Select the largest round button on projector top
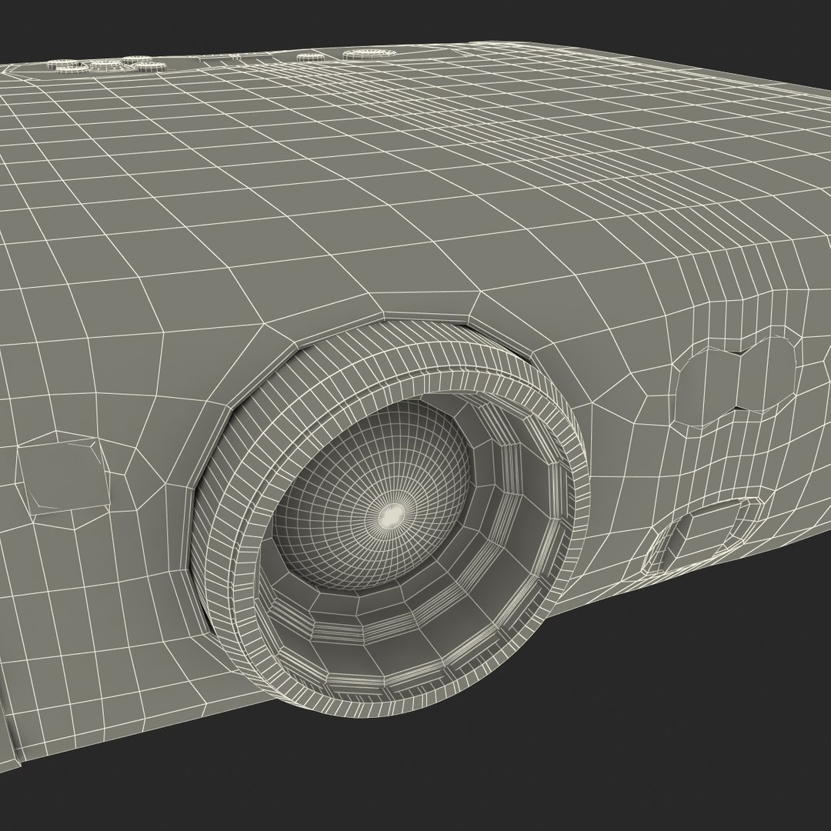This screenshot has height=831, width=831. click(371, 54)
